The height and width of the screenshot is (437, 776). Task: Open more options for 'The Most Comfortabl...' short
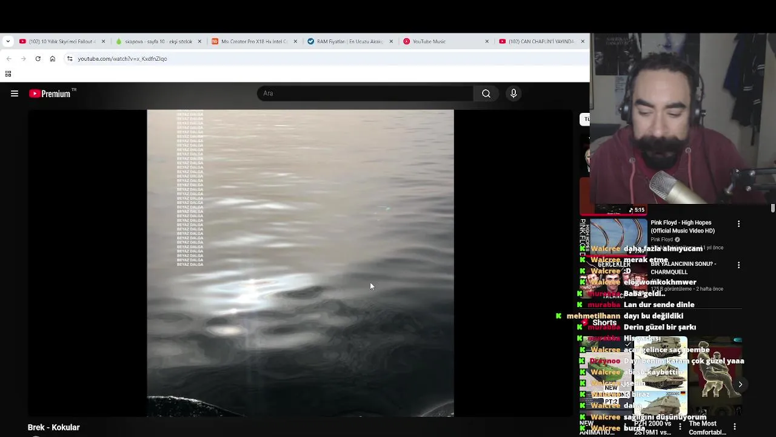[735, 427]
